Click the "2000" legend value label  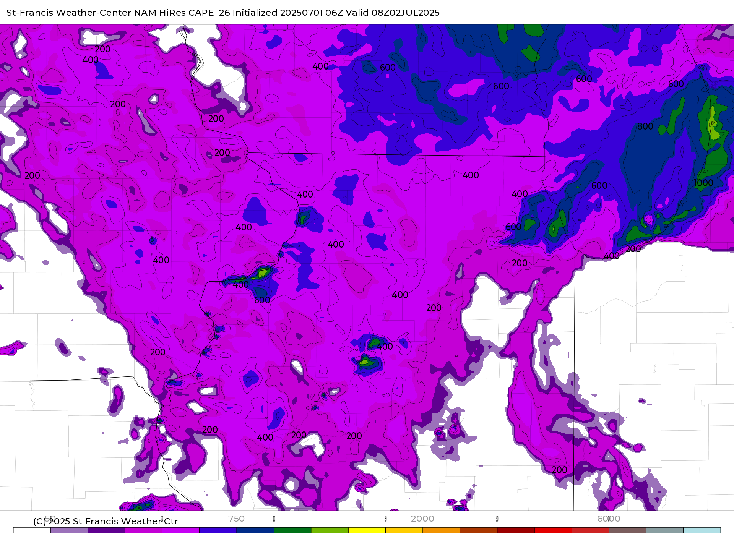(422, 519)
